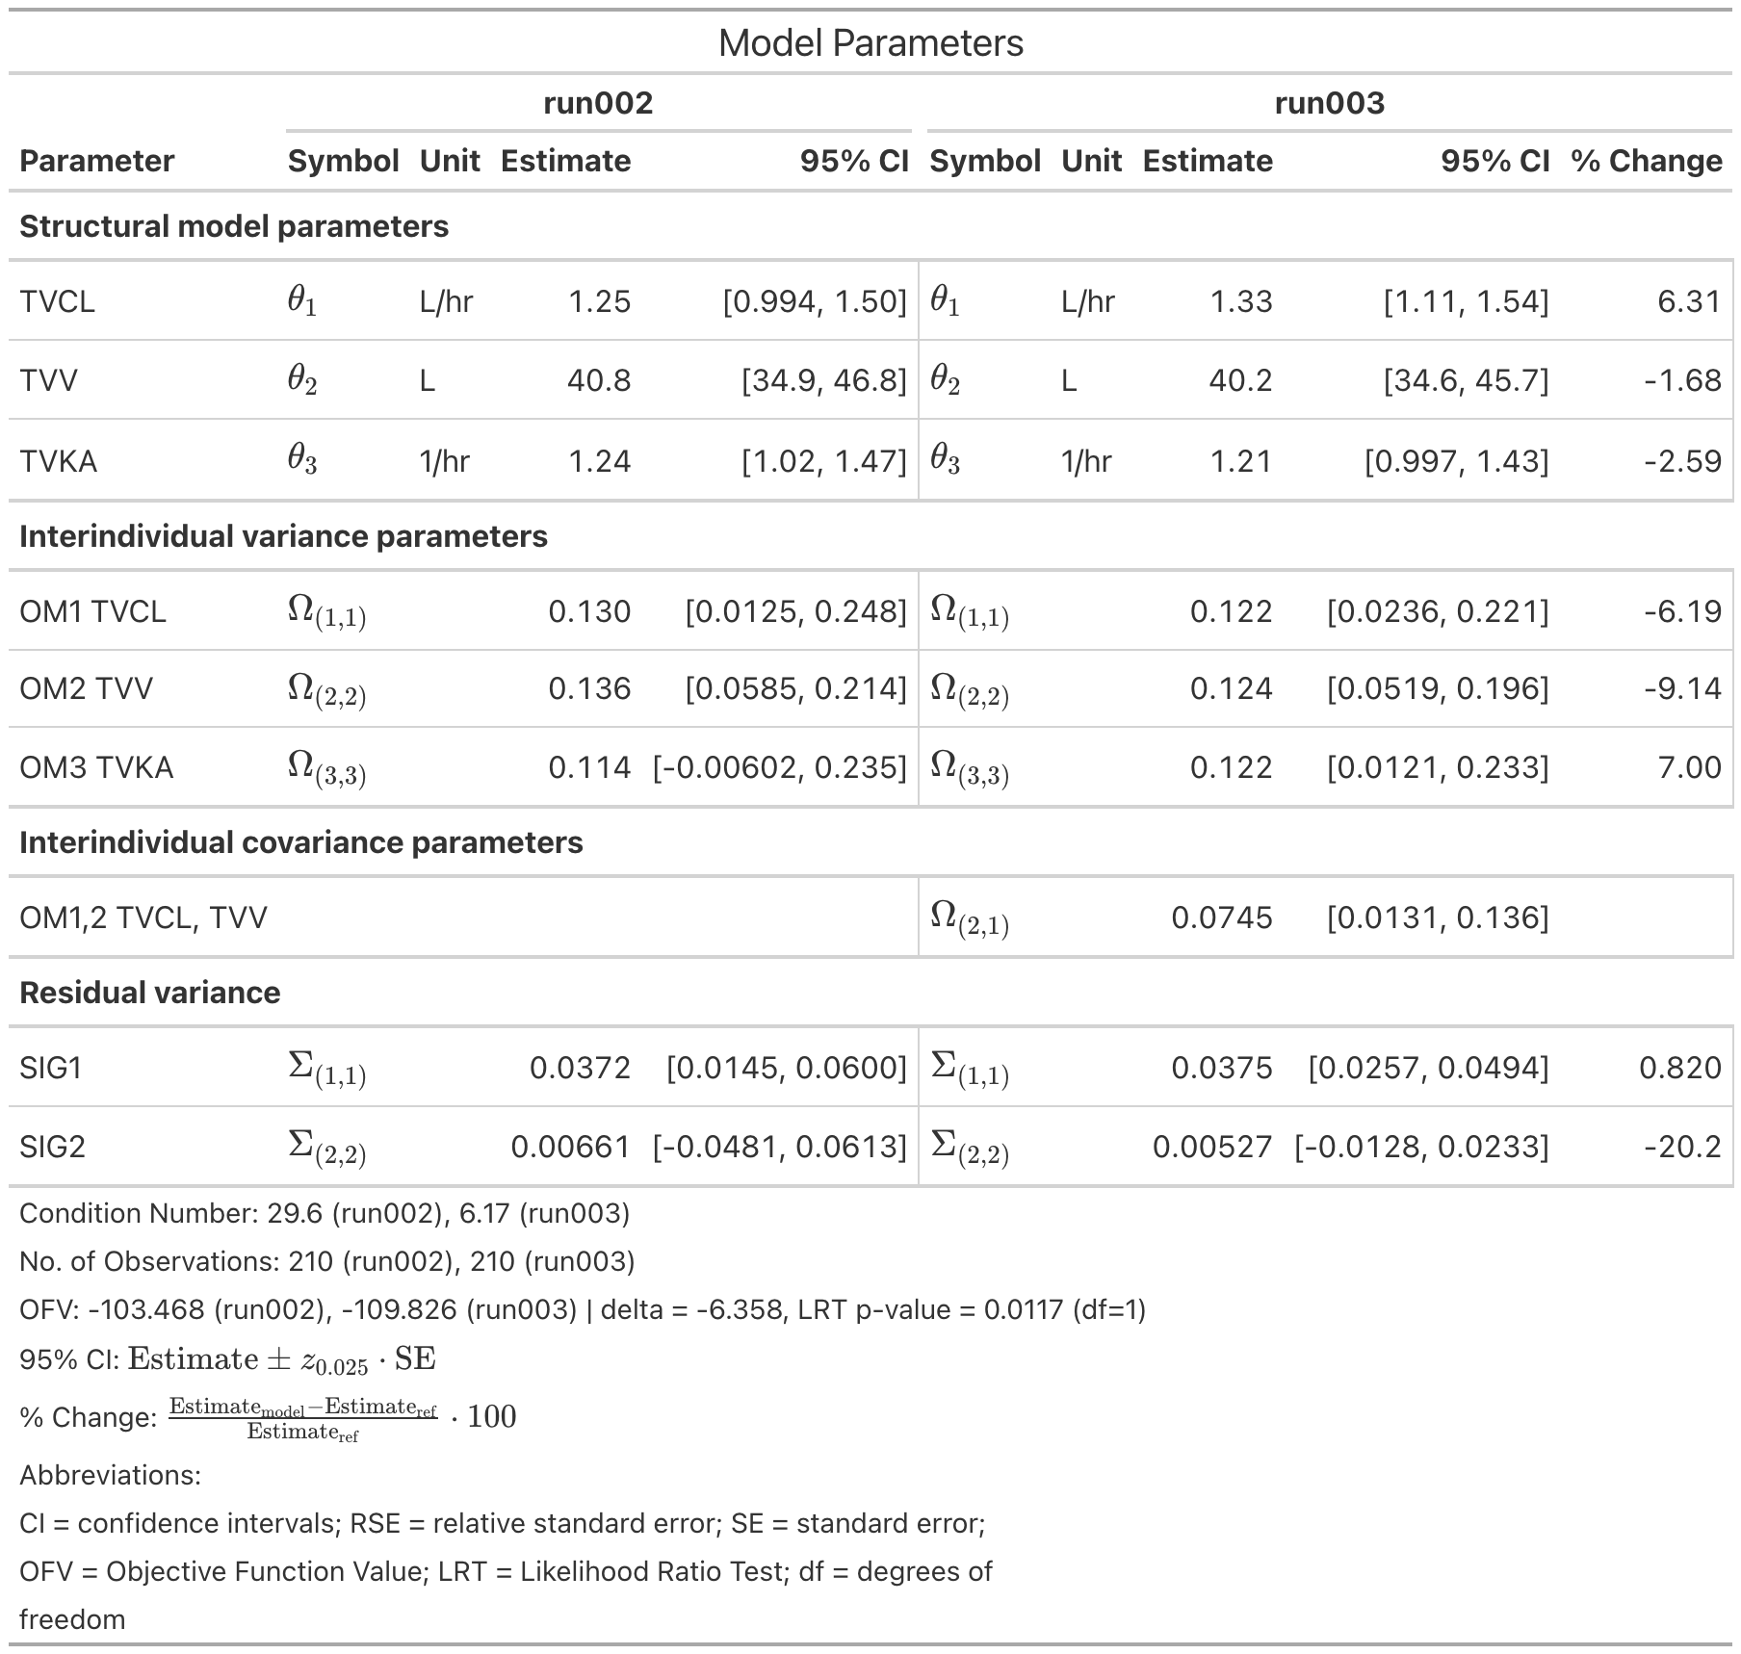Click the OM1 TVCL row label

click(92, 611)
